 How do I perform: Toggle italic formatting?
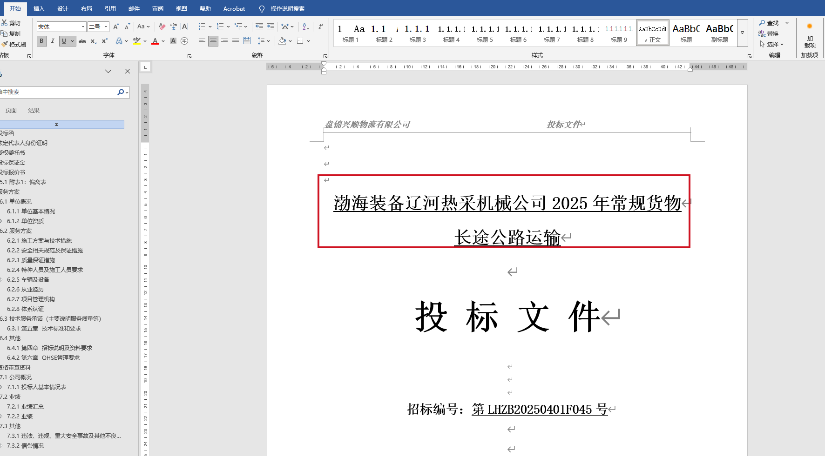pos(53,41)
